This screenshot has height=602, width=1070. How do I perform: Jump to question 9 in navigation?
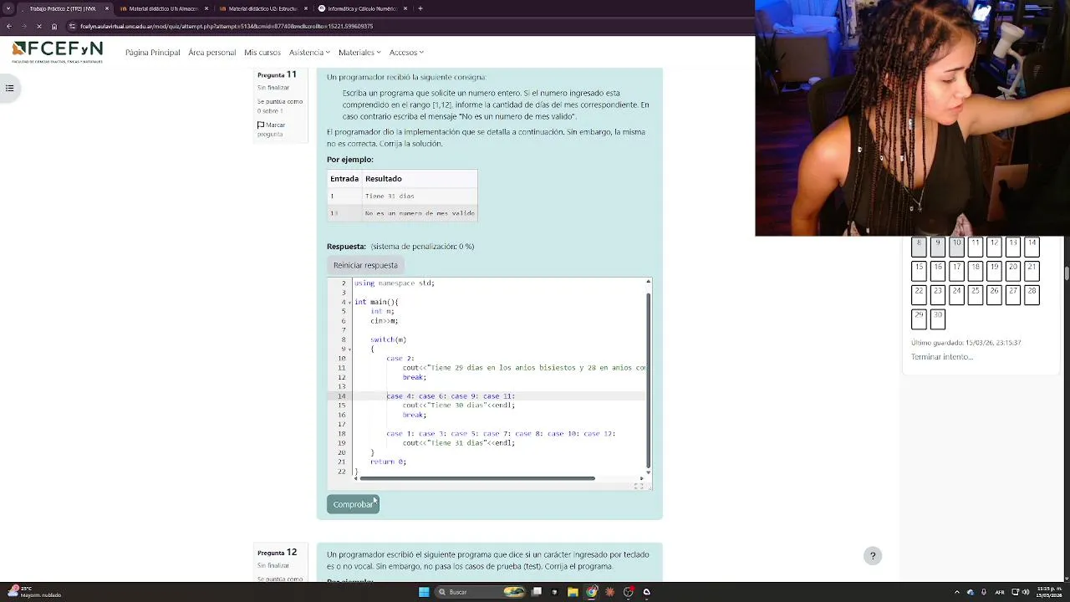pos(938,247)
